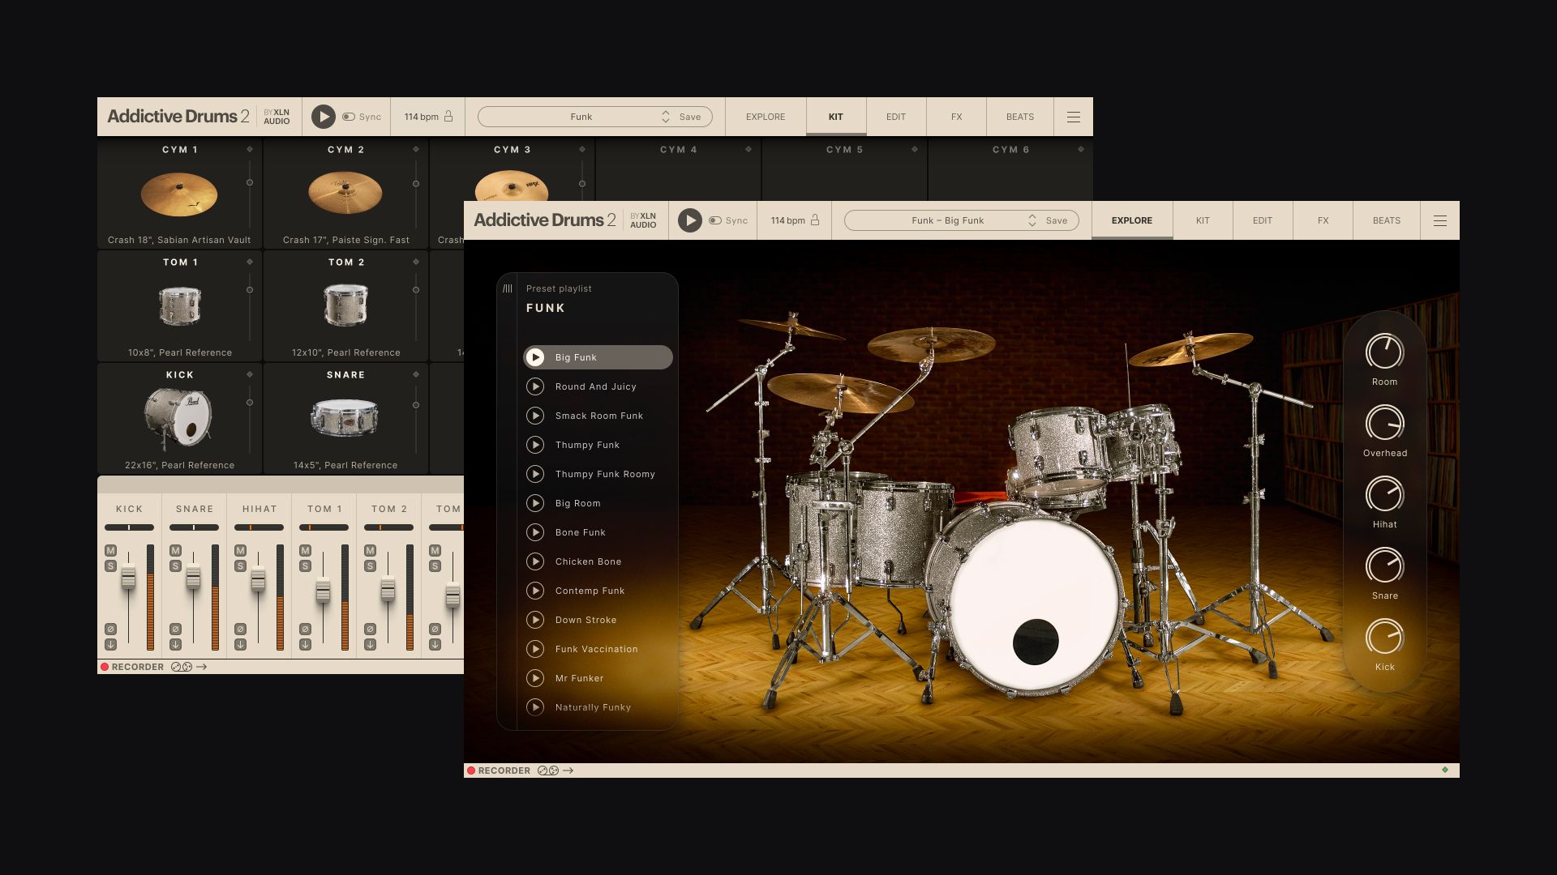1557x875 pixels.
Task: Solo the SNARE mixer channel
Action: click(x=175, y=566)
